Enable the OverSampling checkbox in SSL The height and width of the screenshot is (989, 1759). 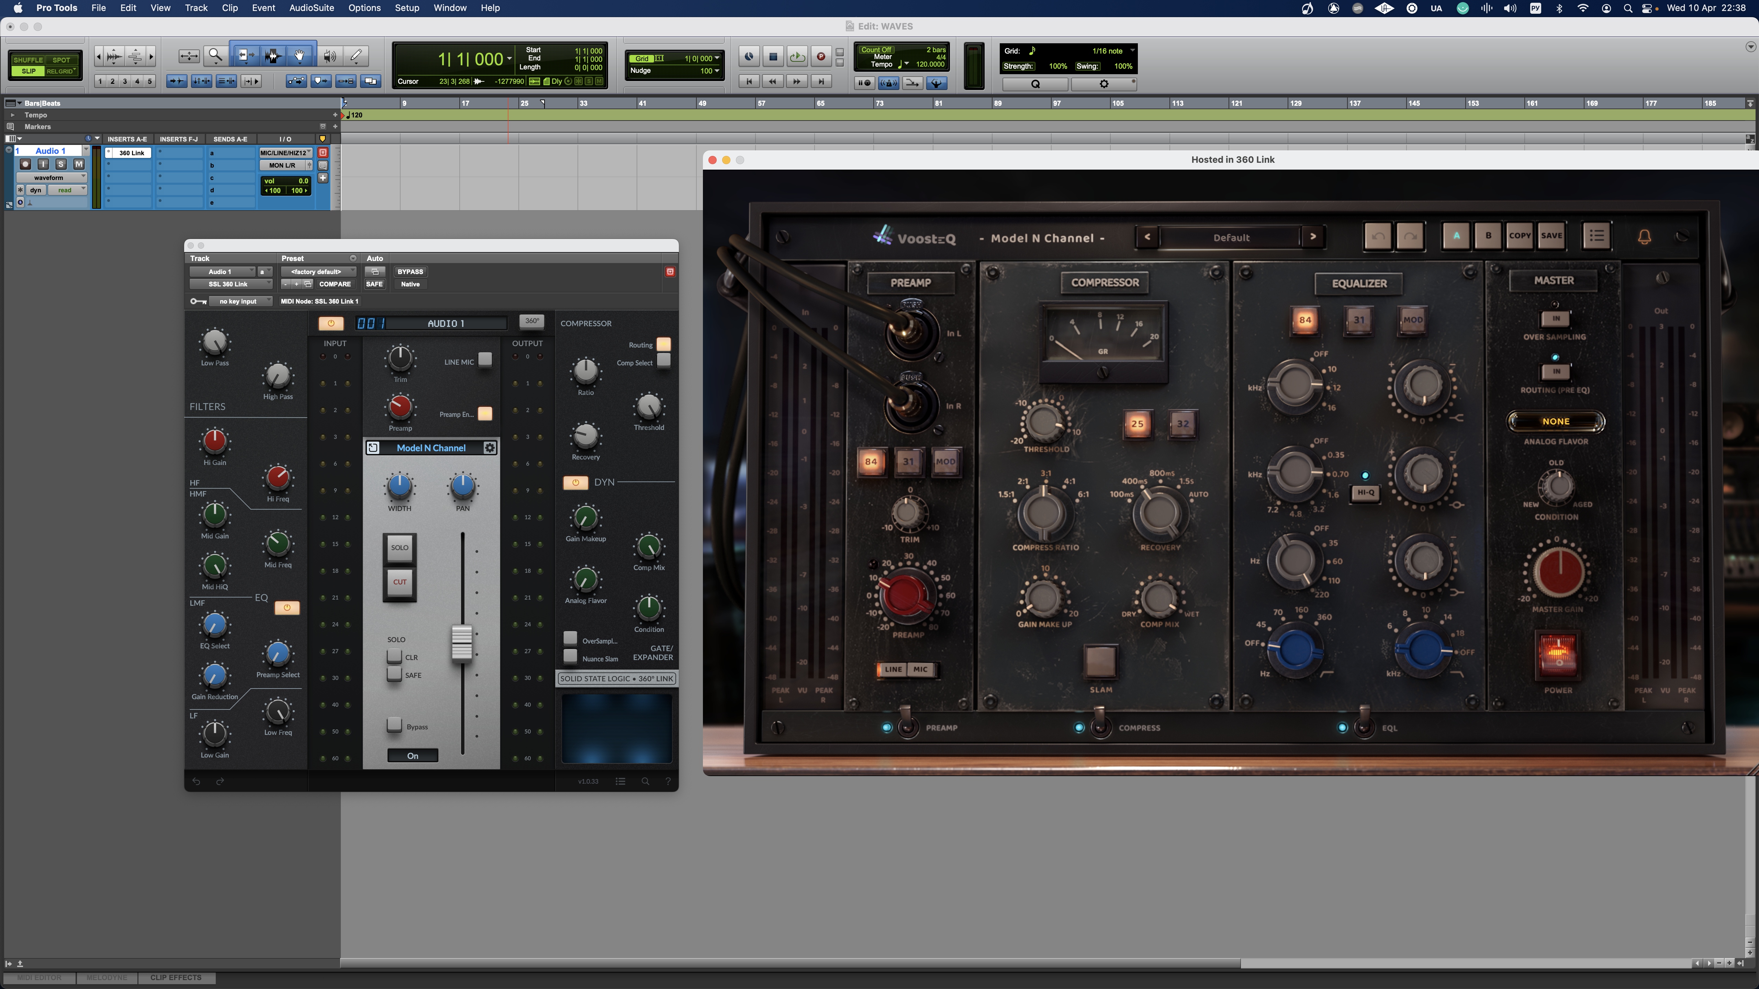pos(570,638)
